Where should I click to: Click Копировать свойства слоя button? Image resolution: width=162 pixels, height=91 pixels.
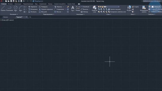click(x=117, y=12)
